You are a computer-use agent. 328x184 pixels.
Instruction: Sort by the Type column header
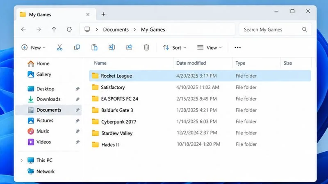click(x=240, y=63)
